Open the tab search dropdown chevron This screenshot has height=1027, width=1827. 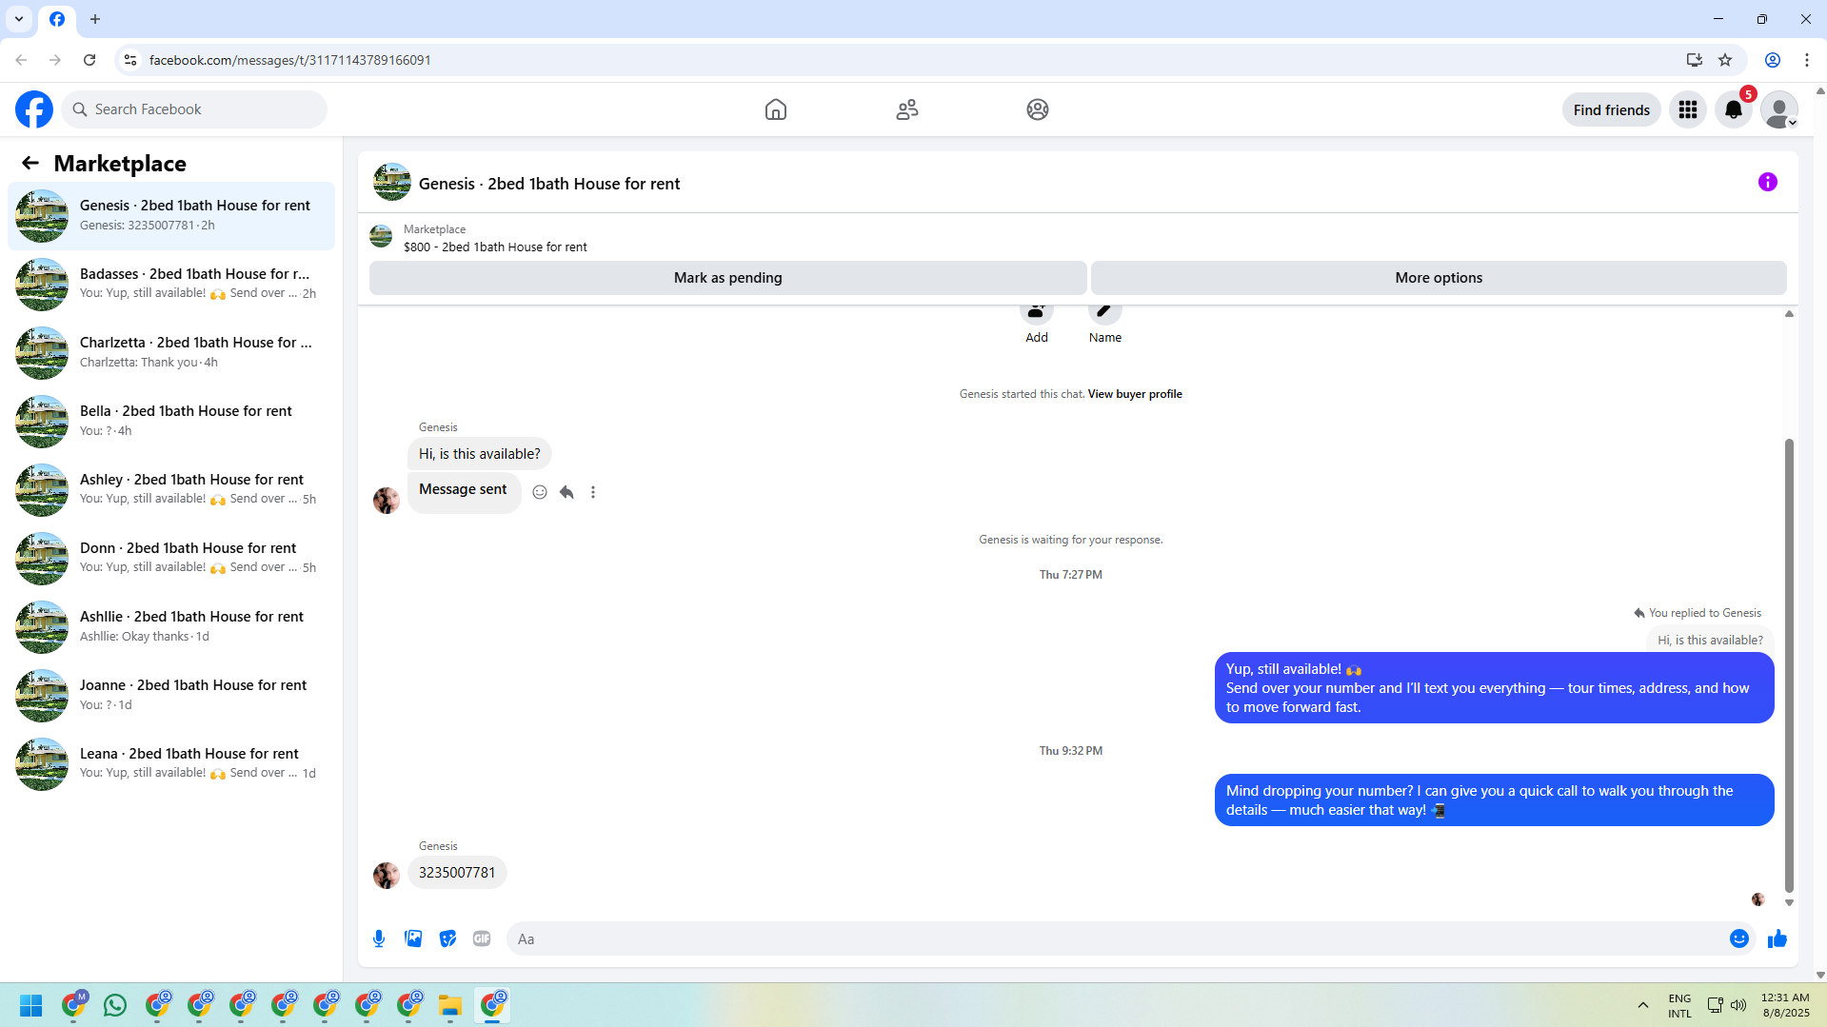19,19
